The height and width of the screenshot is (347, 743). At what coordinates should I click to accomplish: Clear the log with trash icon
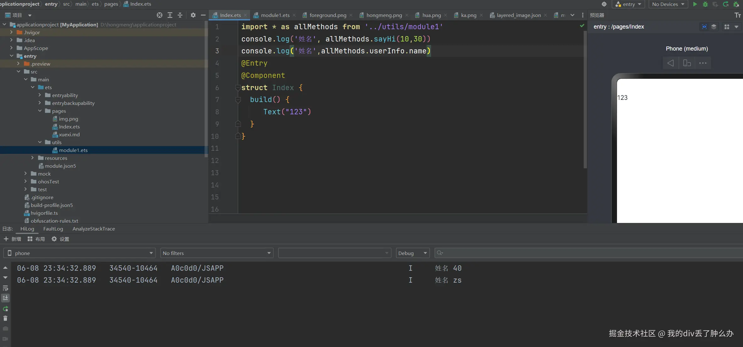pos(5,318)
